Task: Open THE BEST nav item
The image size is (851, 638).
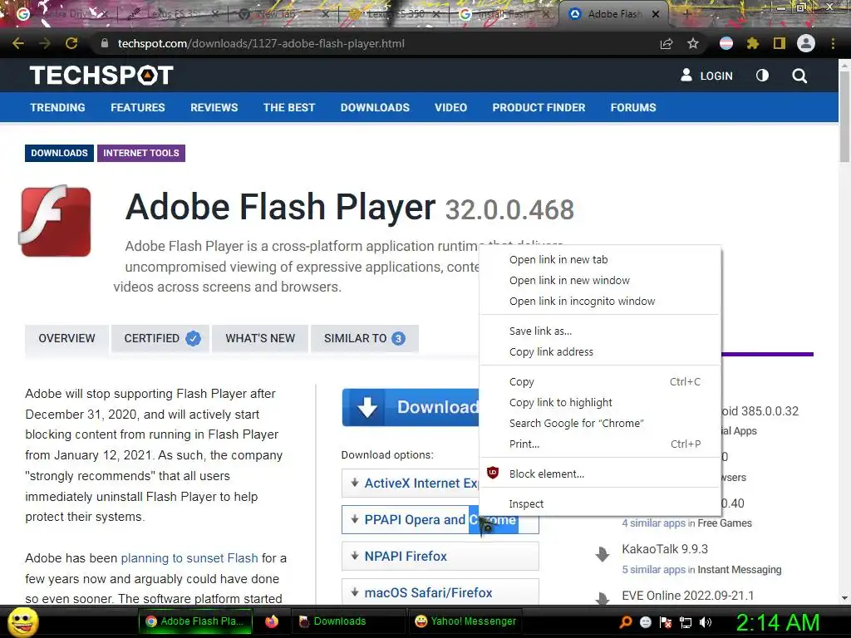Action: click(x=289, y=107)
